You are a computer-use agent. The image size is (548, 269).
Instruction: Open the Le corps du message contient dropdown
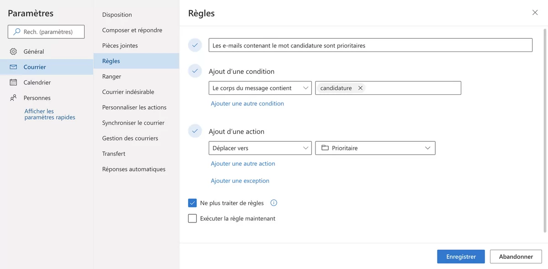point(260,88)
